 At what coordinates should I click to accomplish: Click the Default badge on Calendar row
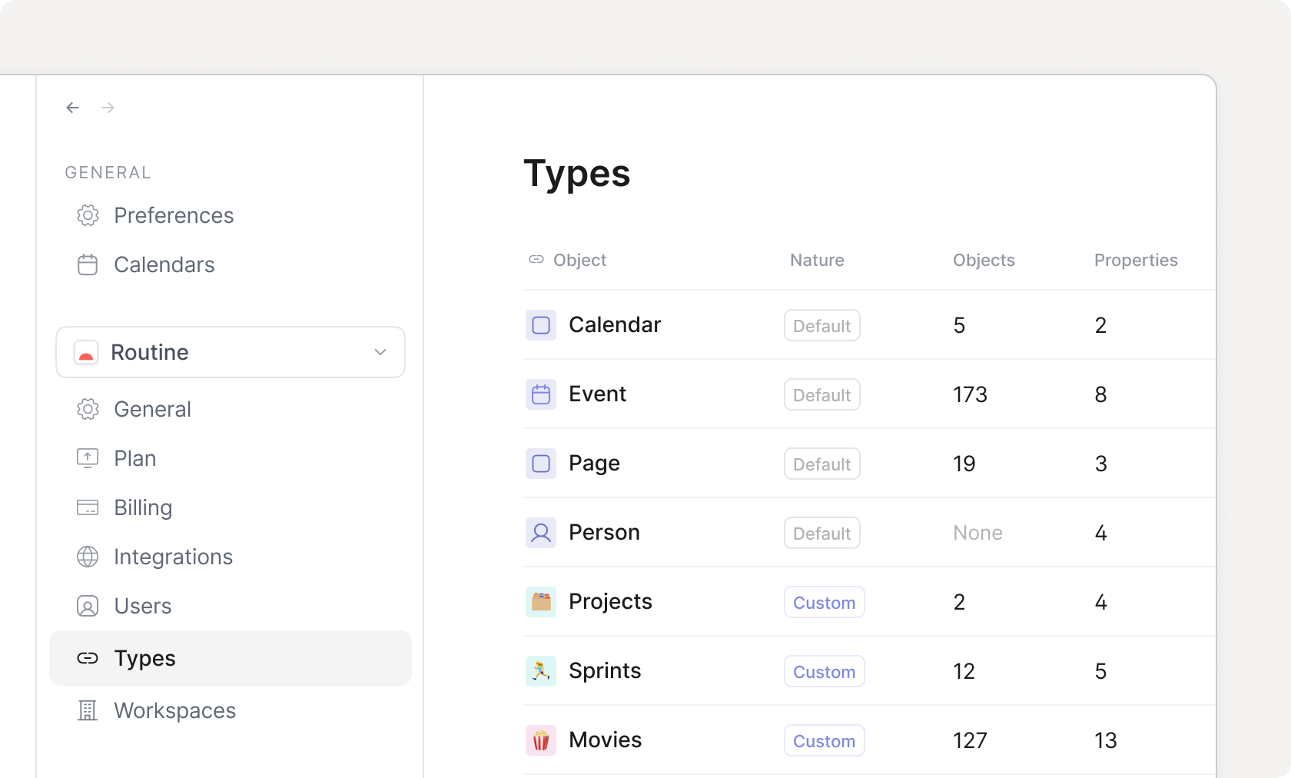point(821,325)
